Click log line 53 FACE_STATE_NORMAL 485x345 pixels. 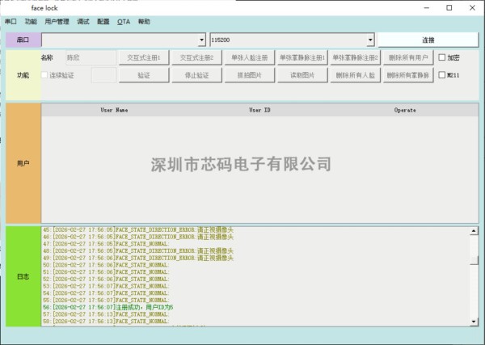click(106, 286)
